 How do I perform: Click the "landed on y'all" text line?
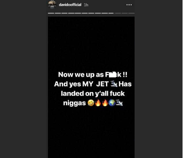(84, 94)
